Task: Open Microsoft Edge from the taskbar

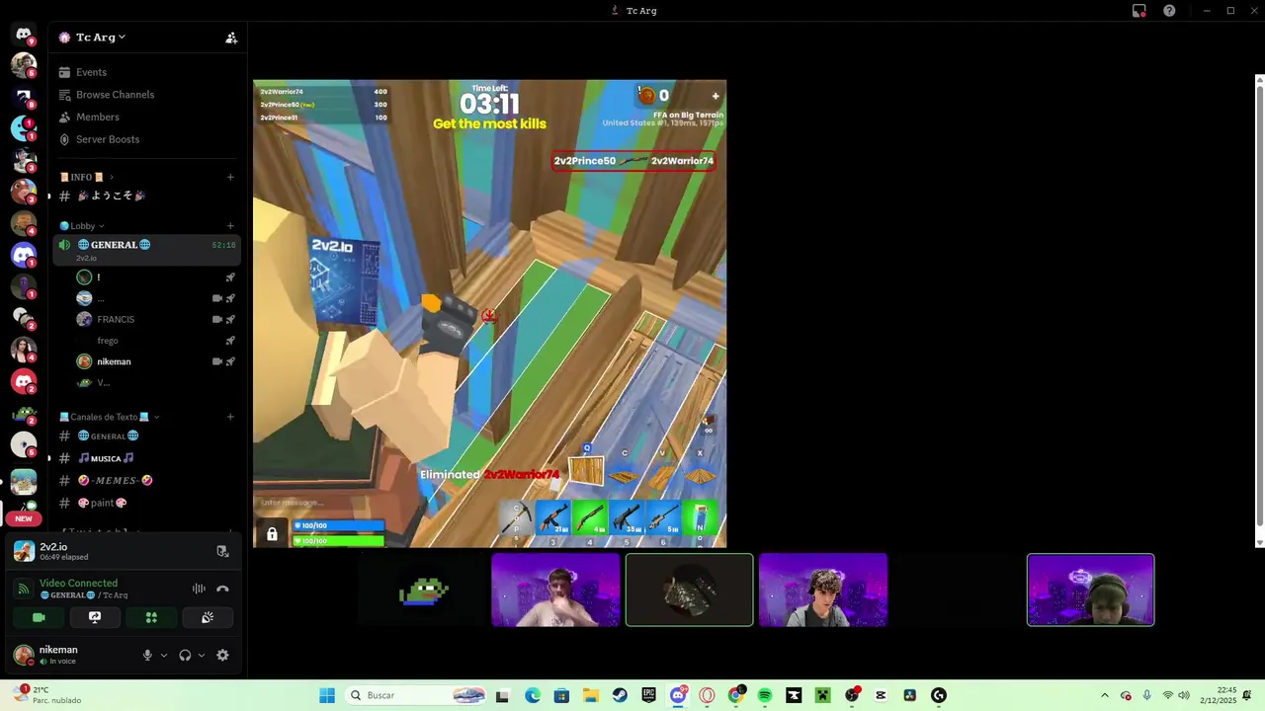Action: [x=533, y=695]
